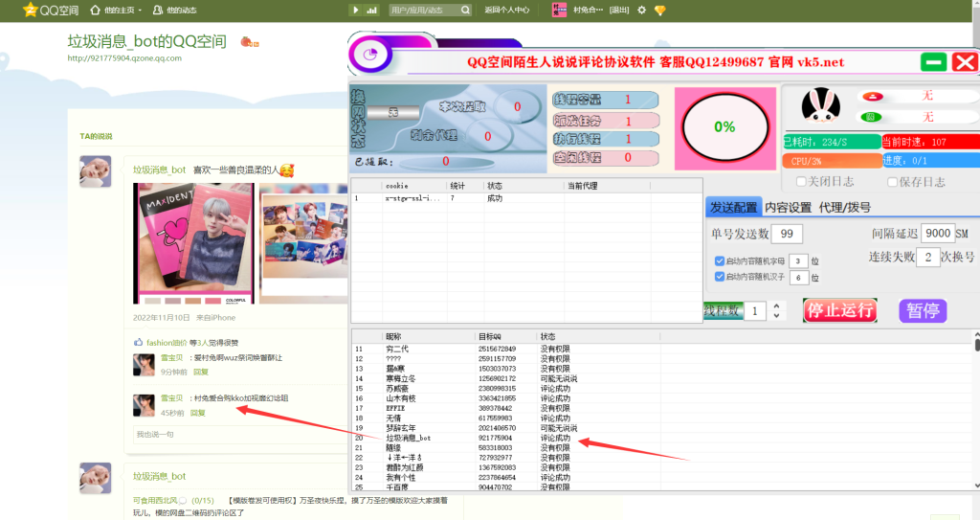Viewport: 980px width, 520px height.
Task: Click the rabbit avatar icon
Action: coord(819,106)
